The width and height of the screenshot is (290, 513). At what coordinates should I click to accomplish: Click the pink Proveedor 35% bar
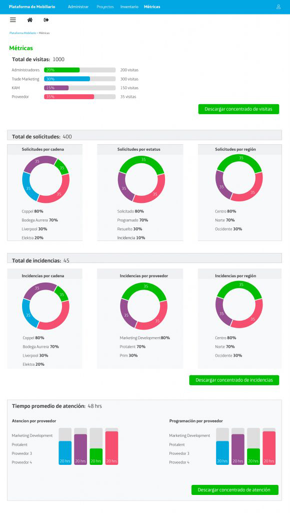pyautogui.click(x=69, y=97)
